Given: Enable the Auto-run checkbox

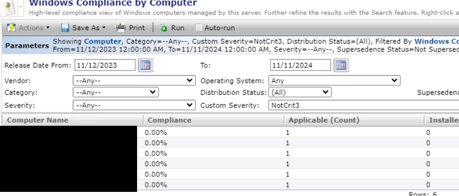Looking at the screenshot, I should (x=199, y=28).
